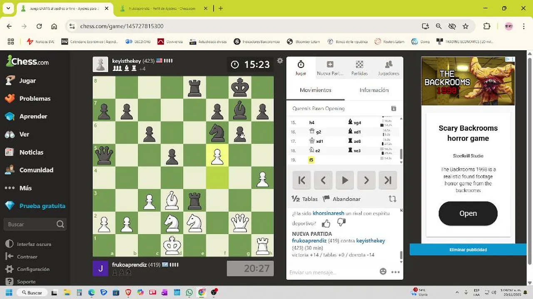Select move 17 Rook ae8 in list
Screen dimensions: 533x299
point(355,141)
